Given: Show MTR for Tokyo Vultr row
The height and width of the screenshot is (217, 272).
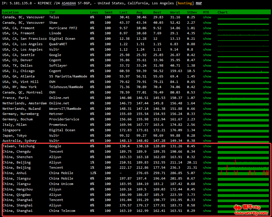Looking at the screenshot, I should [x=207, y=136].
